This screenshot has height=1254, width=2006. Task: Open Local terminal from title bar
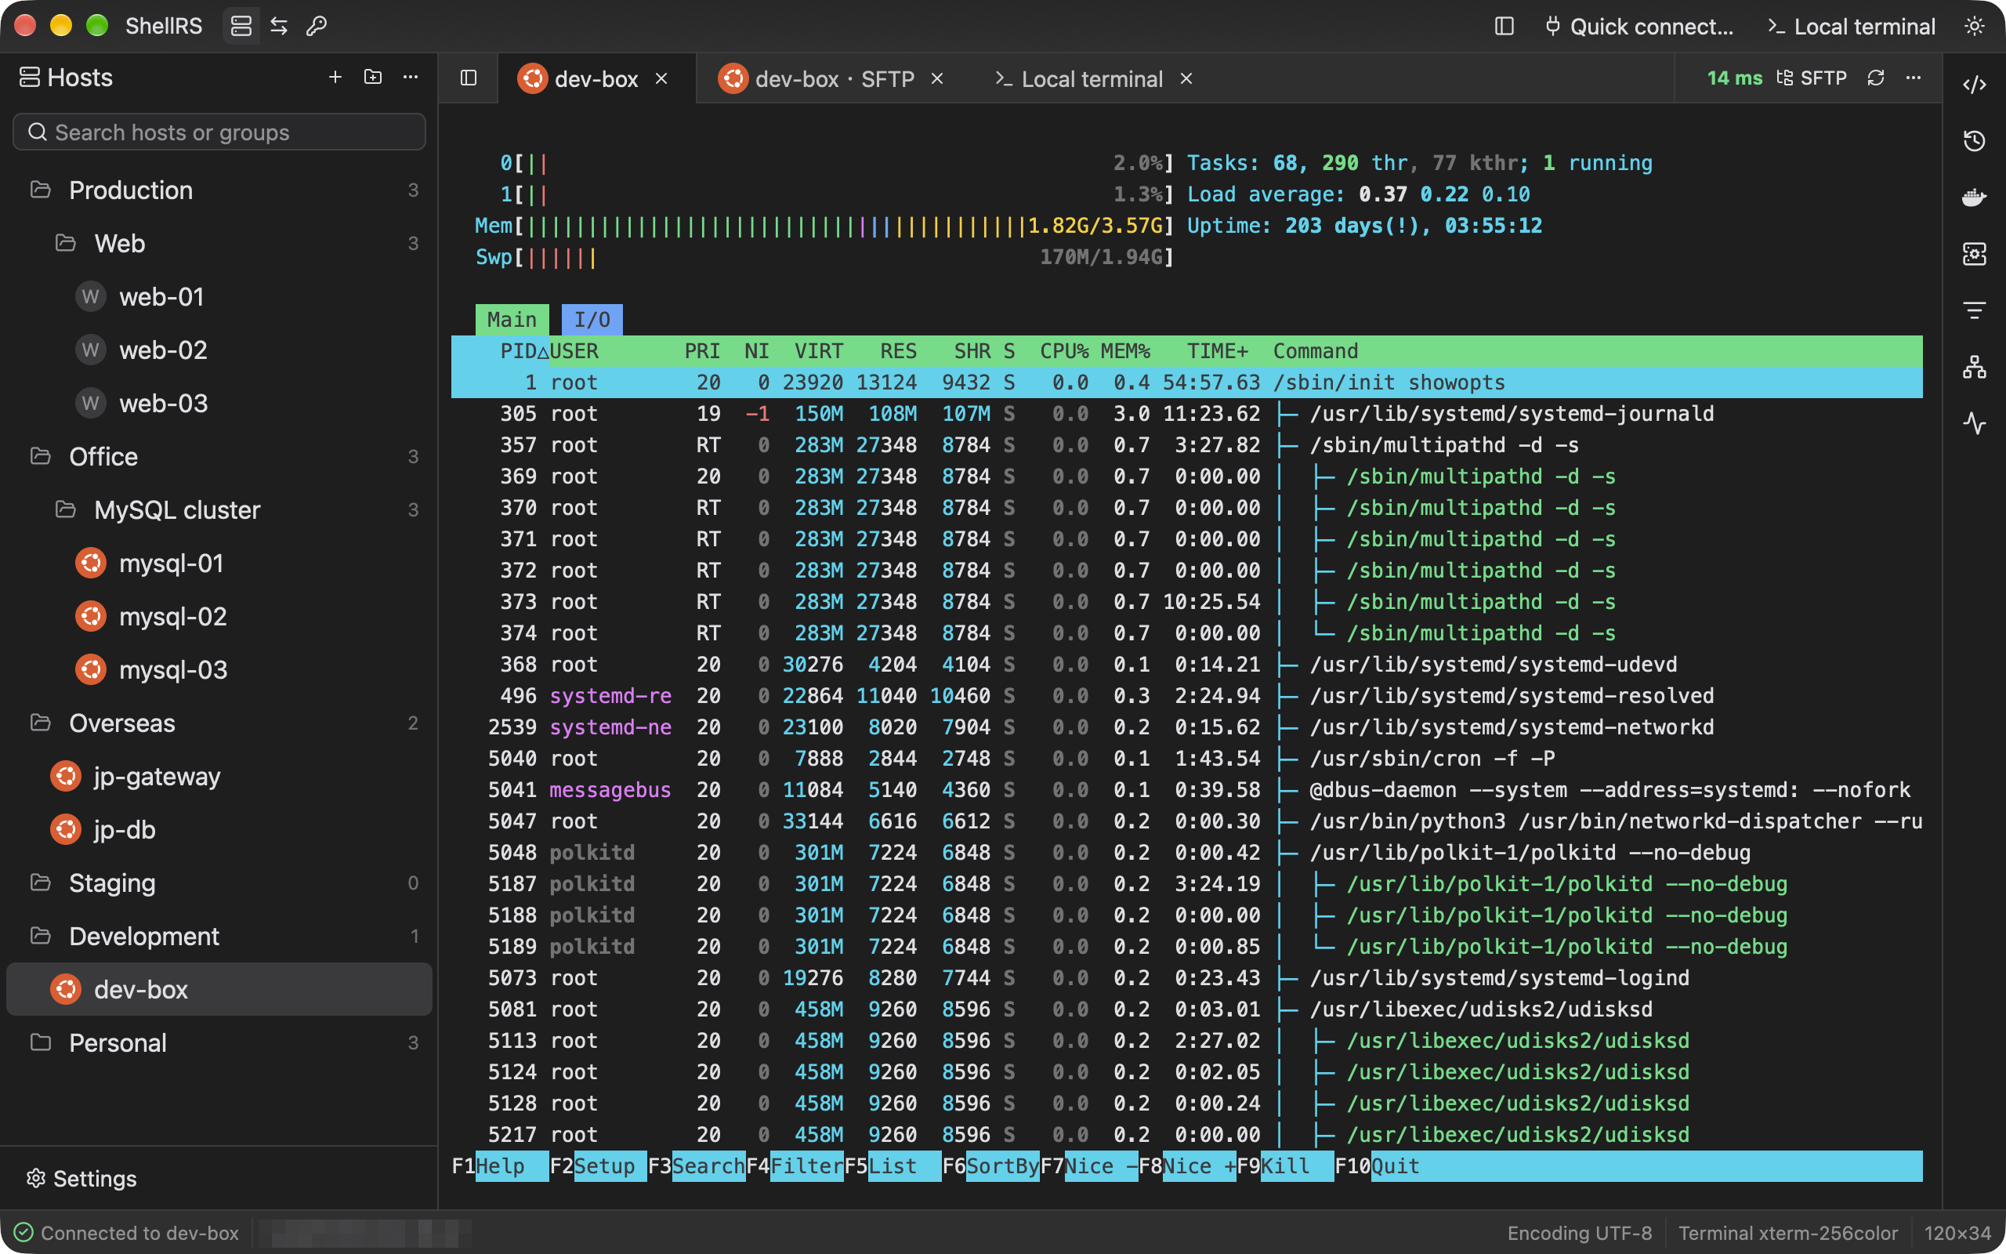point(1852,26)
